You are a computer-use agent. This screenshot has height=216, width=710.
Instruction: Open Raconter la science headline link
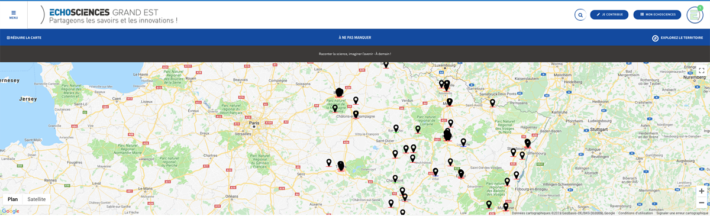pyautogui.click(x=355, y=54)
